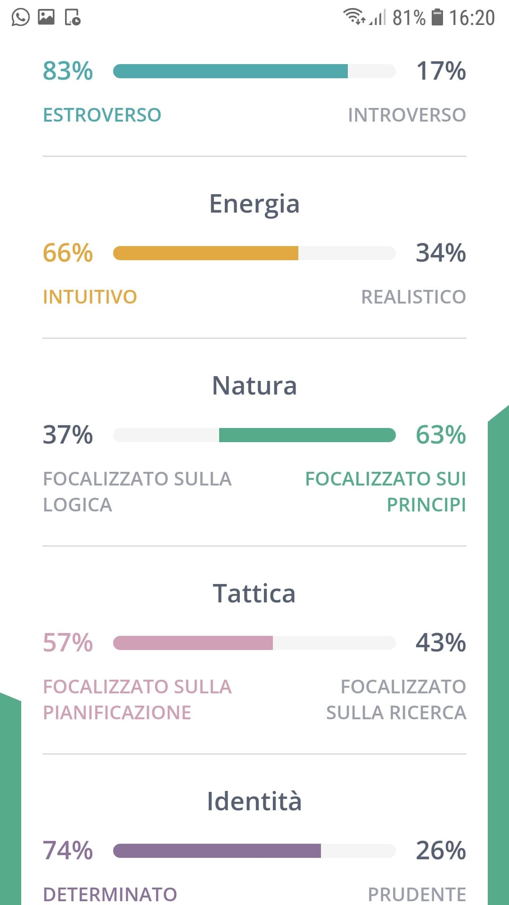Click the green Natura percentage bar
The height and width of the screenshot is (905, 509).
pos(254,435)
